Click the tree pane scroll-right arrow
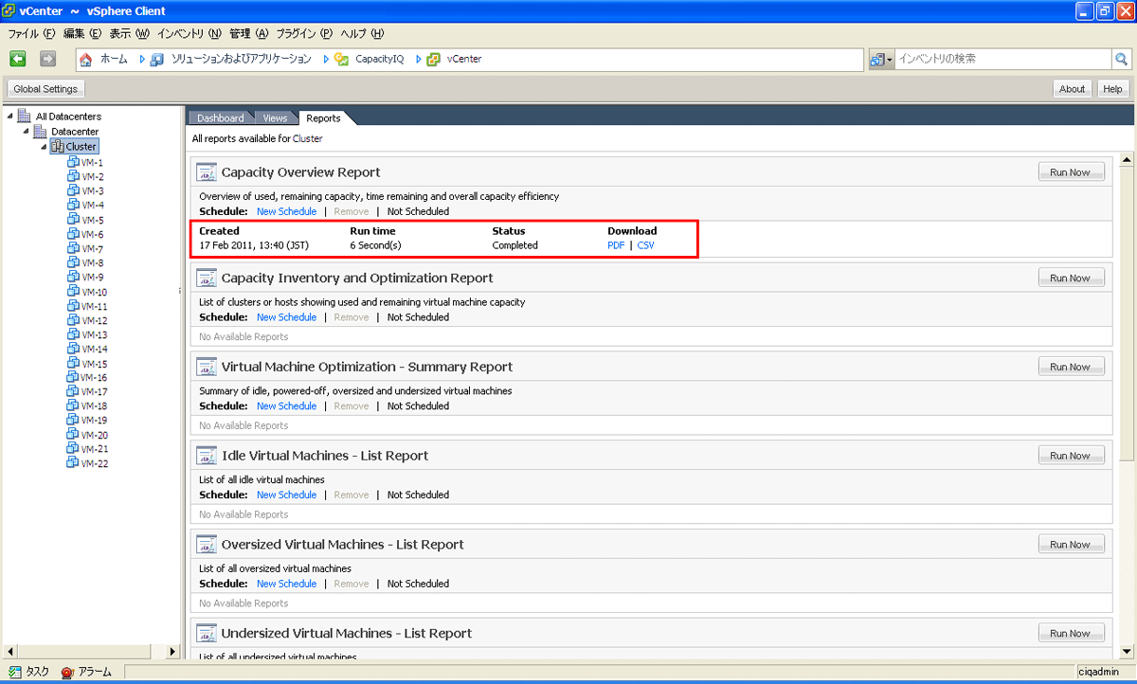Viewport: 1137px width, 684px height. point(173,651)
